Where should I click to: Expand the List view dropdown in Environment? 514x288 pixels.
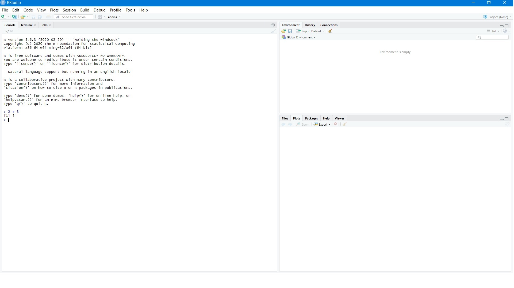(498, 31)
